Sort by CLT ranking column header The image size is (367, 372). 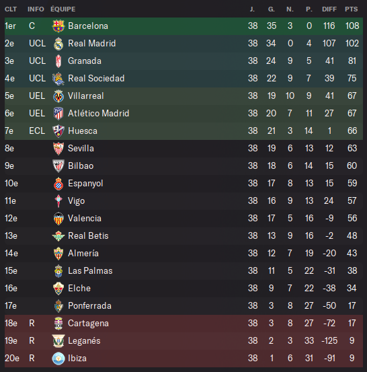tap(11, 9)
